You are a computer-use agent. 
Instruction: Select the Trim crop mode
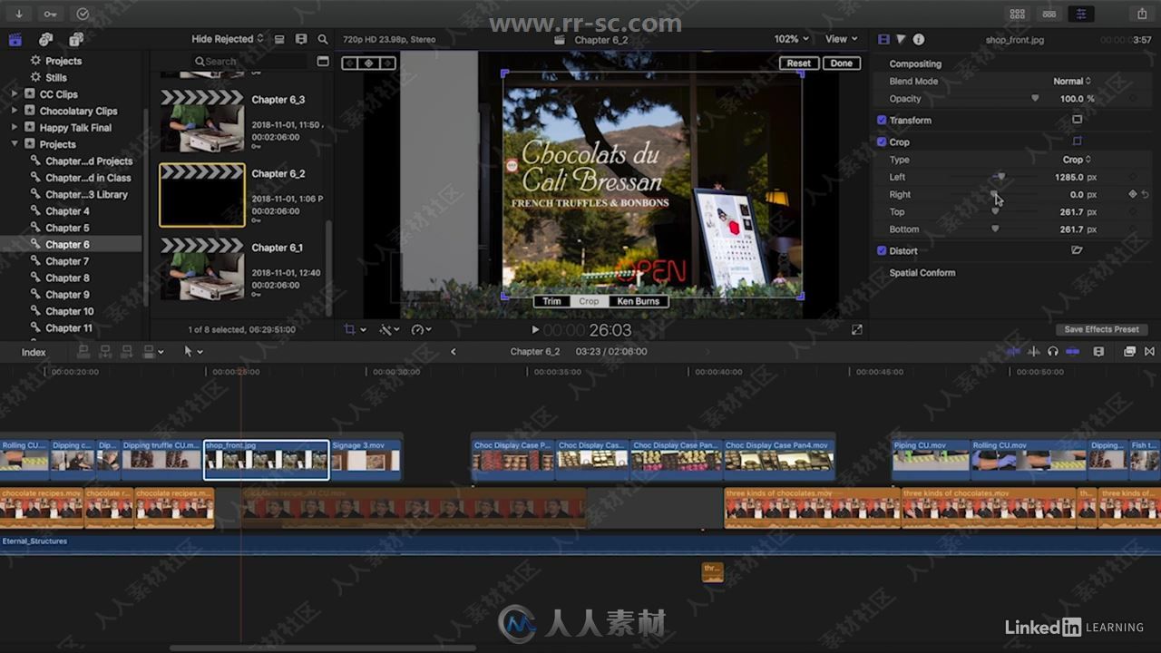click(x=551, y=301)
